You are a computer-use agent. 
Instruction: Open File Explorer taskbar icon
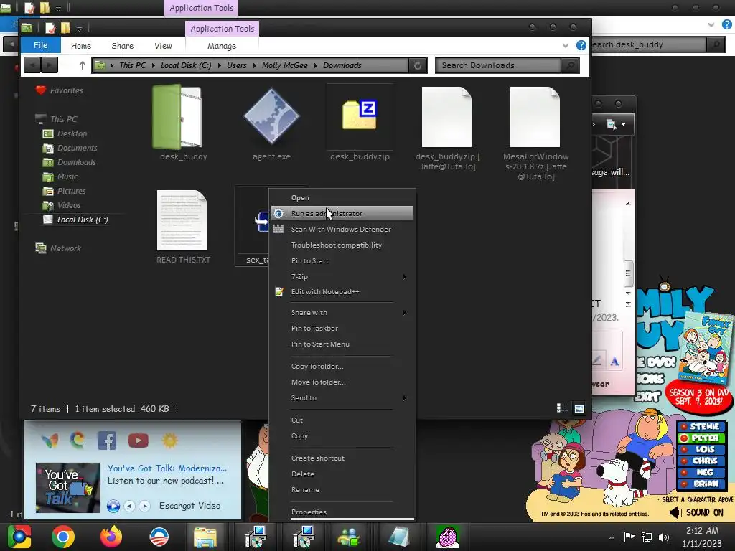coord(205,537)
